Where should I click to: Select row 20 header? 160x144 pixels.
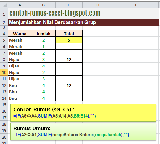pos(4,137)
